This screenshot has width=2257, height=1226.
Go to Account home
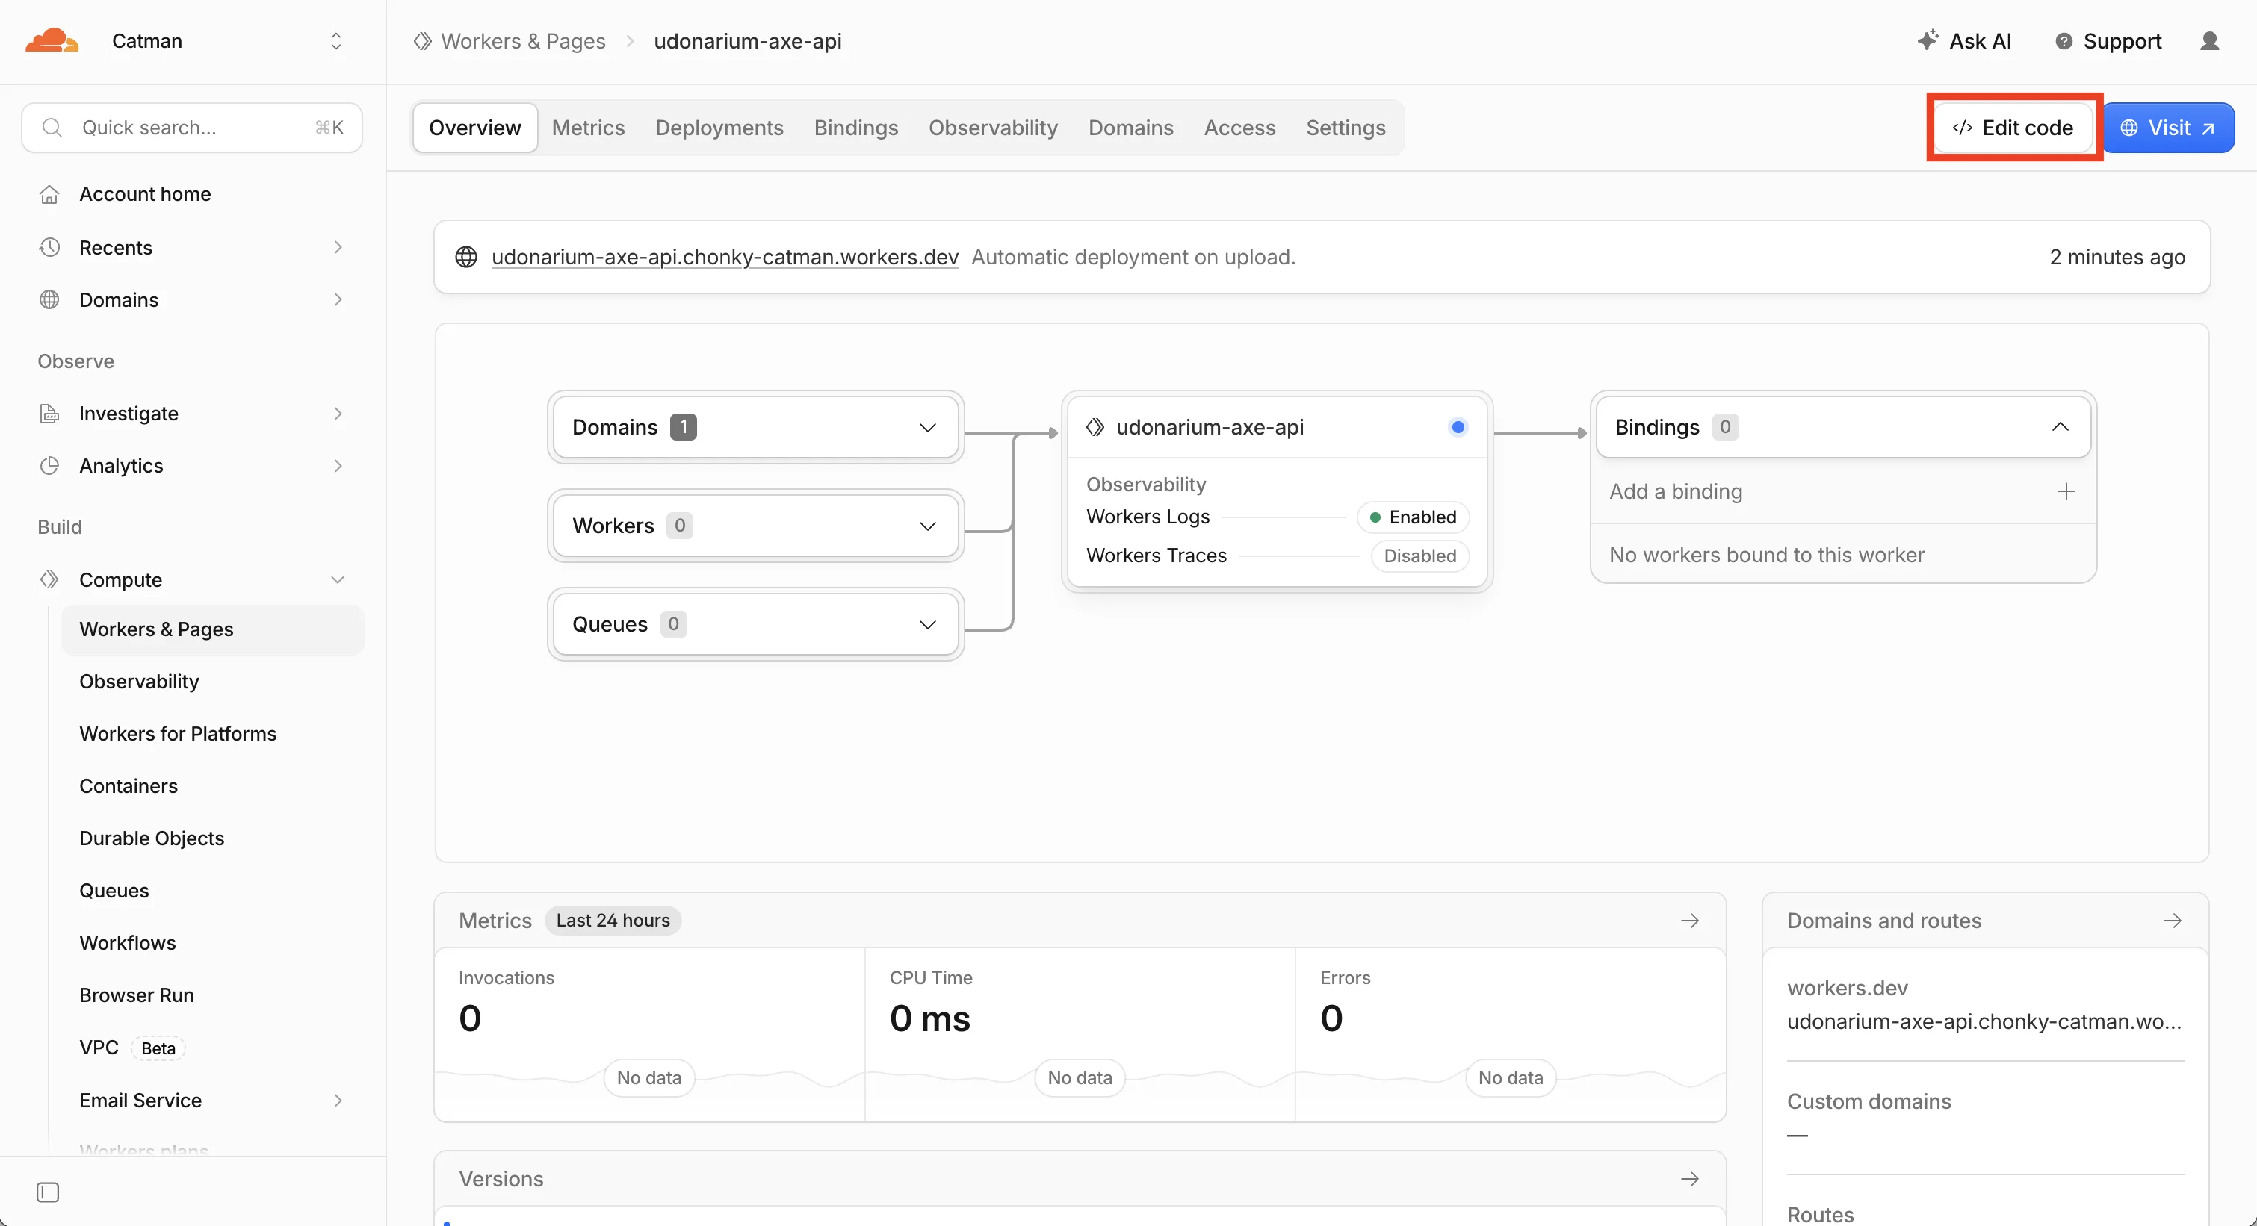coord(146,194)
